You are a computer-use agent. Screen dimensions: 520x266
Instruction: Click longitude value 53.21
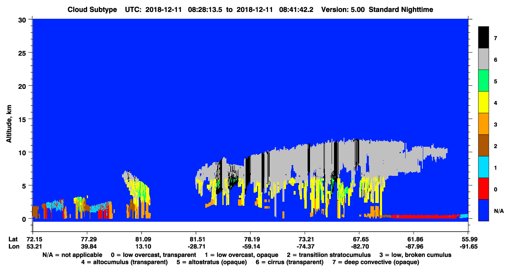point(32,246)
